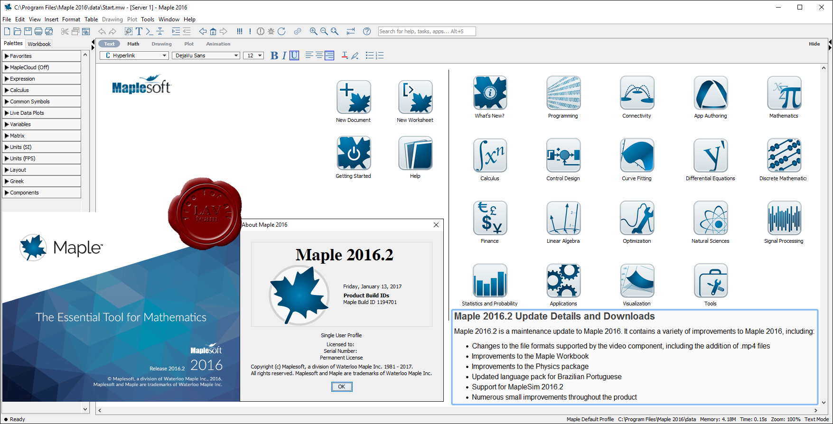
Task: Insert text region with the T icon
Action: [139, 31]
